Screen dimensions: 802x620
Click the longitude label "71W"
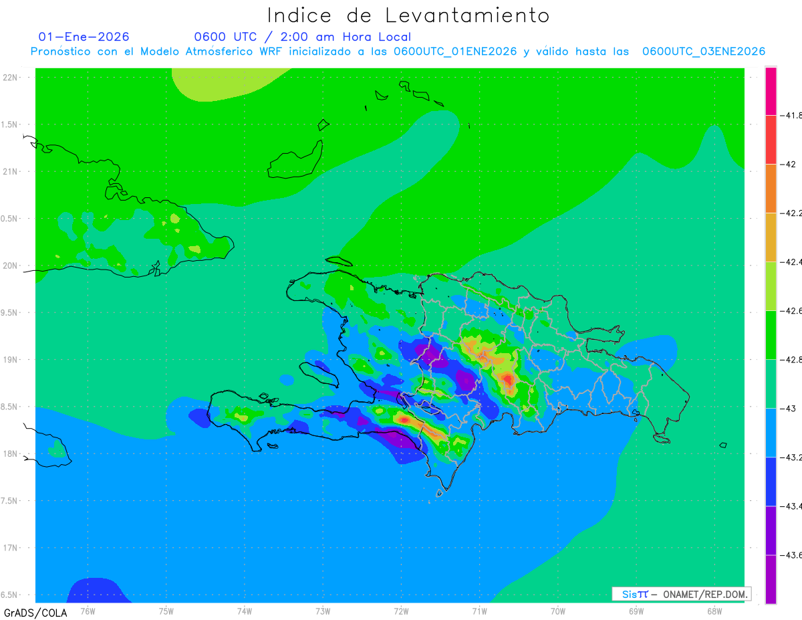[479, 611]
